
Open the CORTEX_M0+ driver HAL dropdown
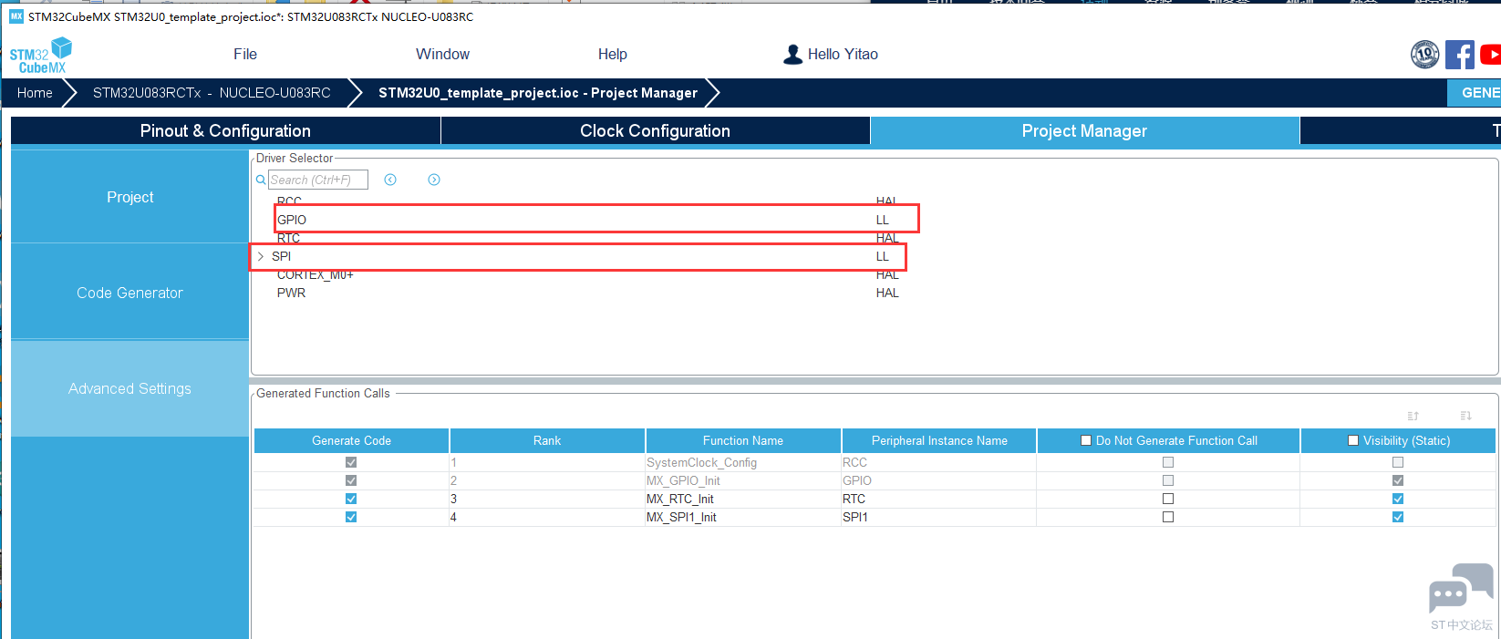point(887,275)
